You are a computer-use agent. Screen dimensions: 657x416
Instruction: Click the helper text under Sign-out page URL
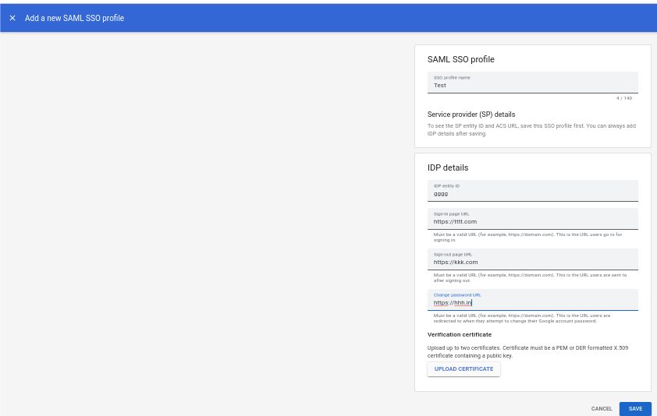click(530, 278)
